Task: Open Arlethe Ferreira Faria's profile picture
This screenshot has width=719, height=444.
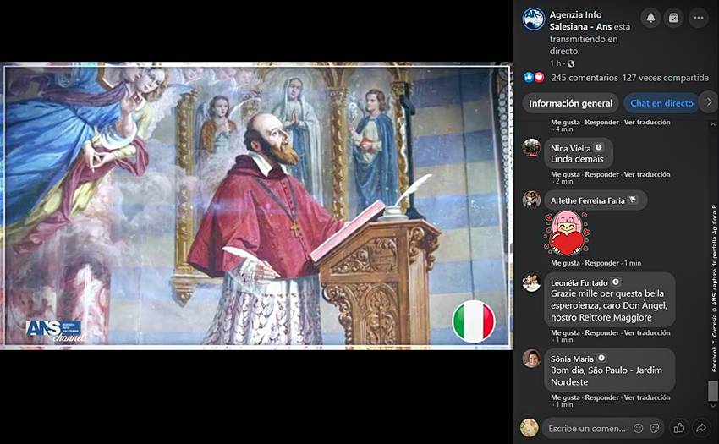Action: pyautogui.click(x=531, y=200)
